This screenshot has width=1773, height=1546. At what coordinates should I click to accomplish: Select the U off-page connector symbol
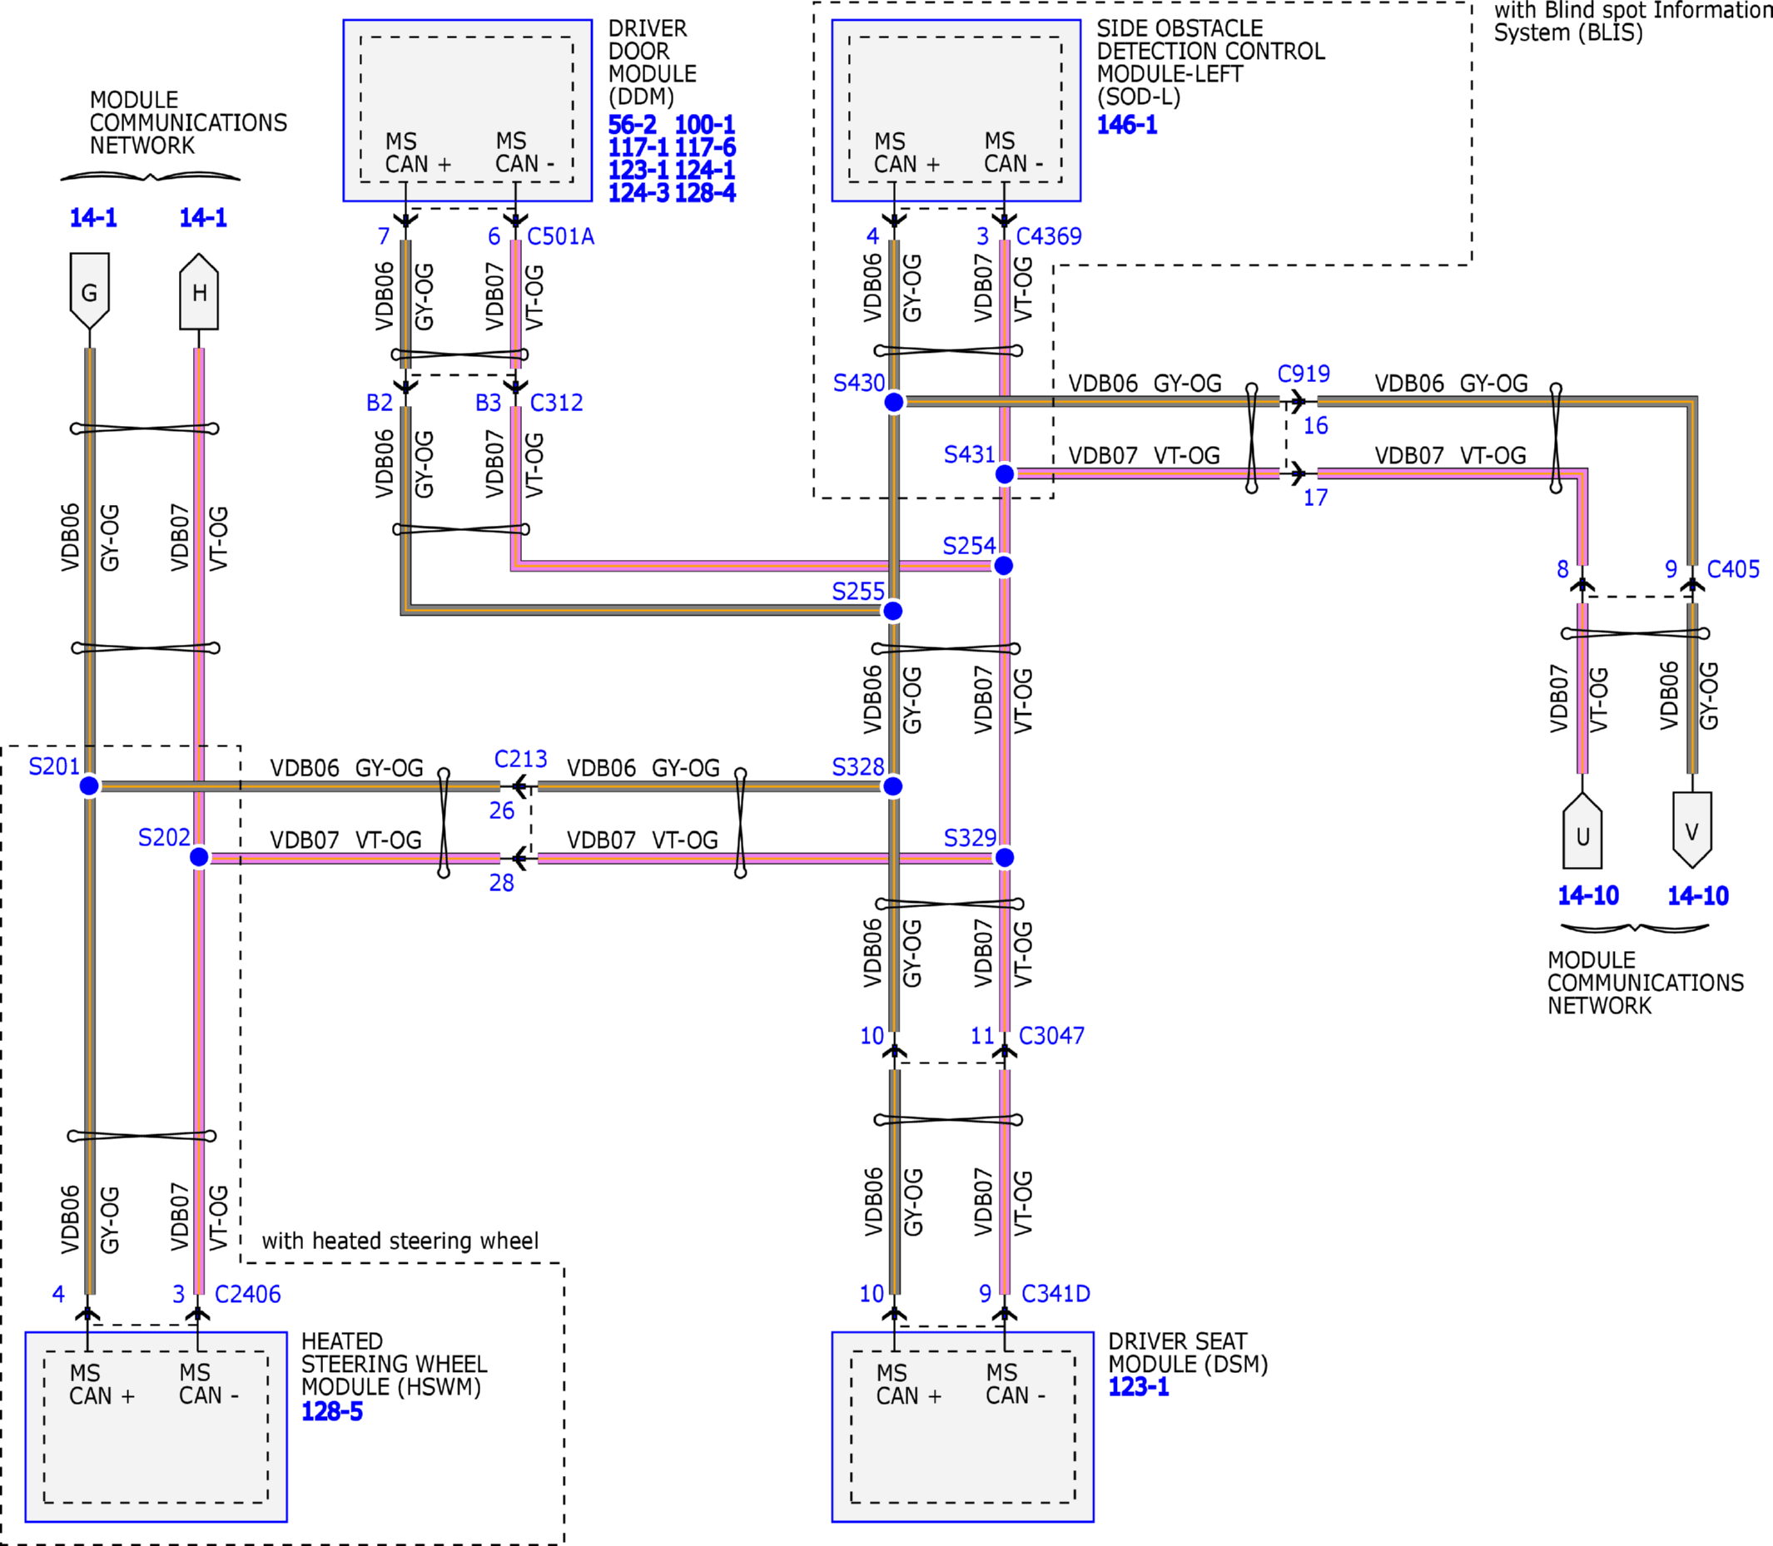pos(1582,830)
